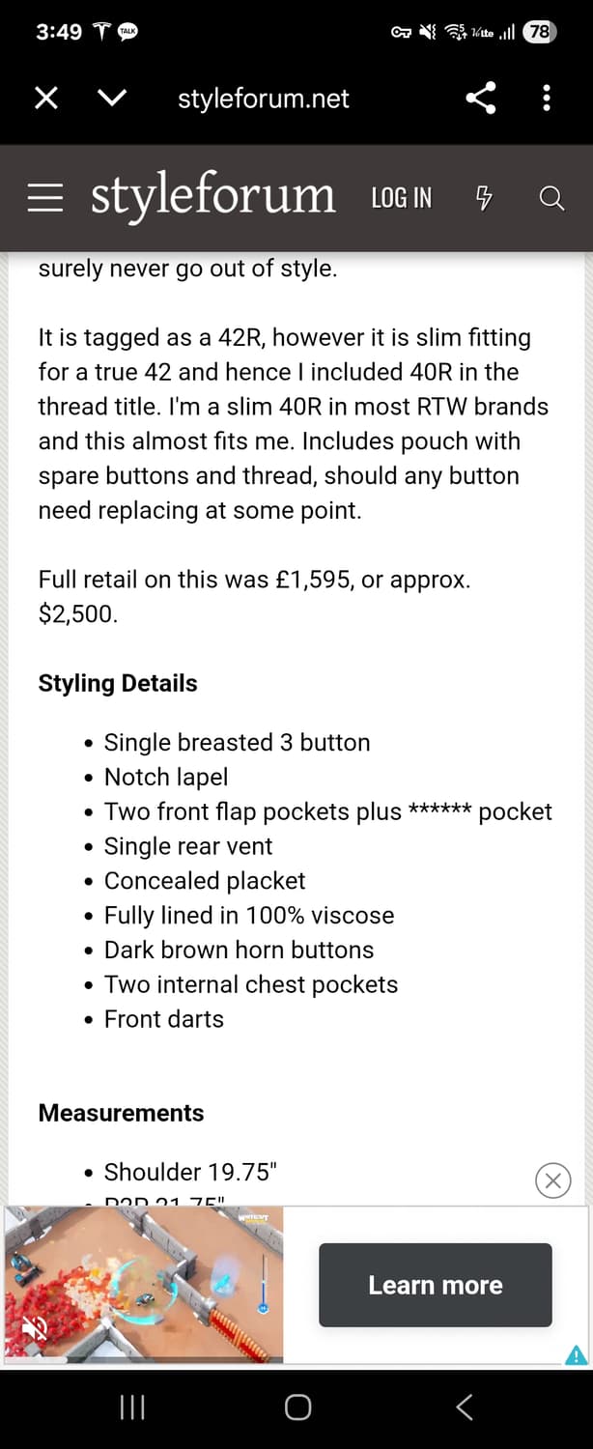593x1449 pixels.
Task: Open the three-dot browser overflow menu
Action: pyautogui.click(x=547, y=98)
